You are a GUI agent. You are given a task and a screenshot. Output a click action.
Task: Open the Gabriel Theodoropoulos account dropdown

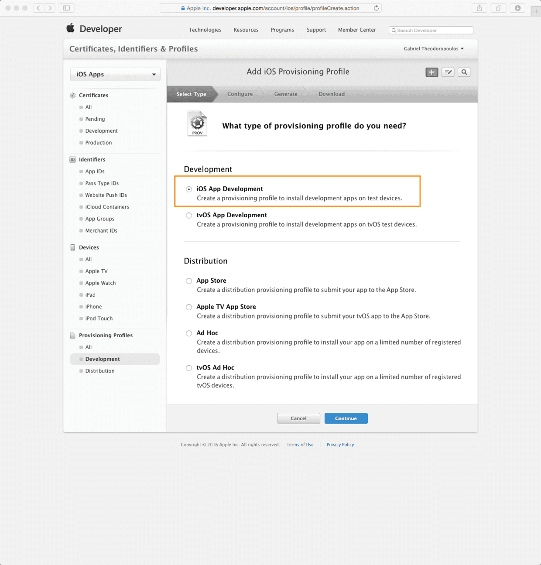point(434,49)
